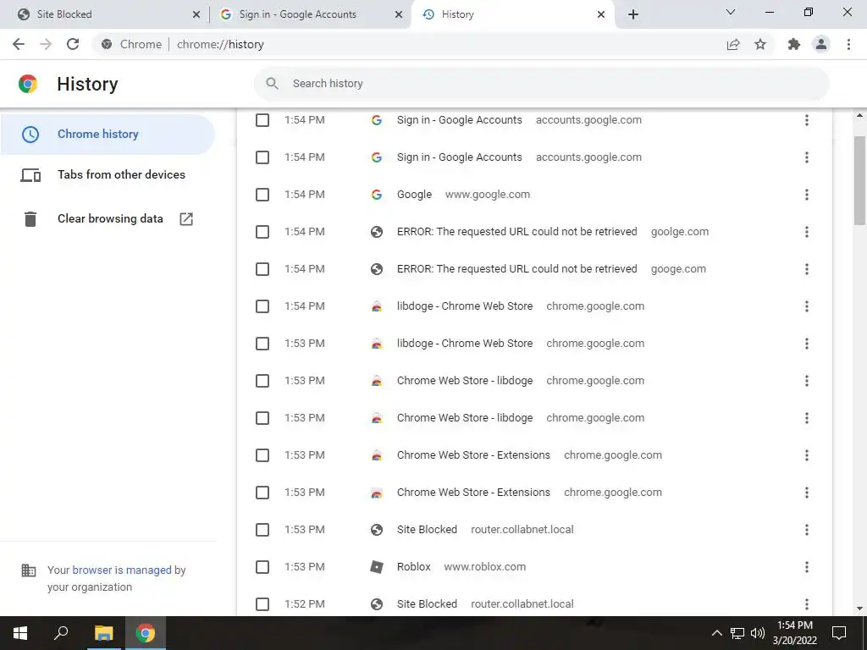Open the Extensions puzzle icon
The width and height of the screenshot is (867, 650).
pos(794,44)
